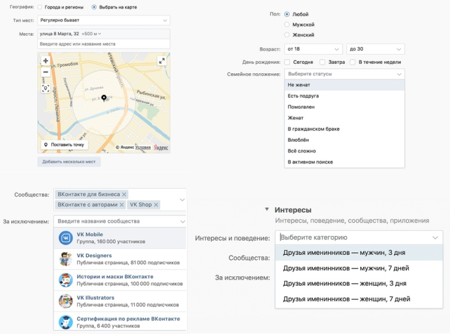This screenshot has width=450, height=334.
Task: Select 'В гражданском браке' status option
Action: coord(344,129)
